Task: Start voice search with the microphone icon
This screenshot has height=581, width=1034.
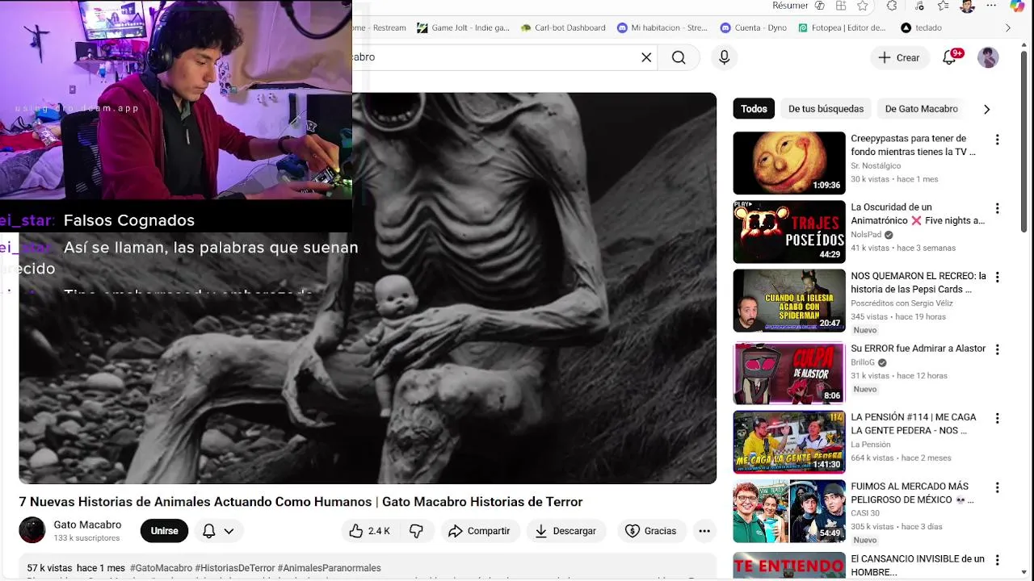Action: (724, 57)
